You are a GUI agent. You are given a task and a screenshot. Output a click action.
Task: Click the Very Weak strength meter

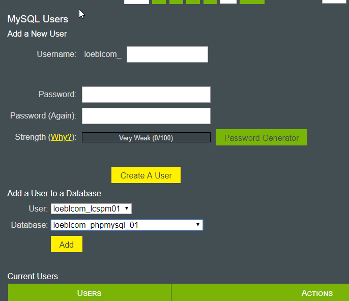click(146, 137)
